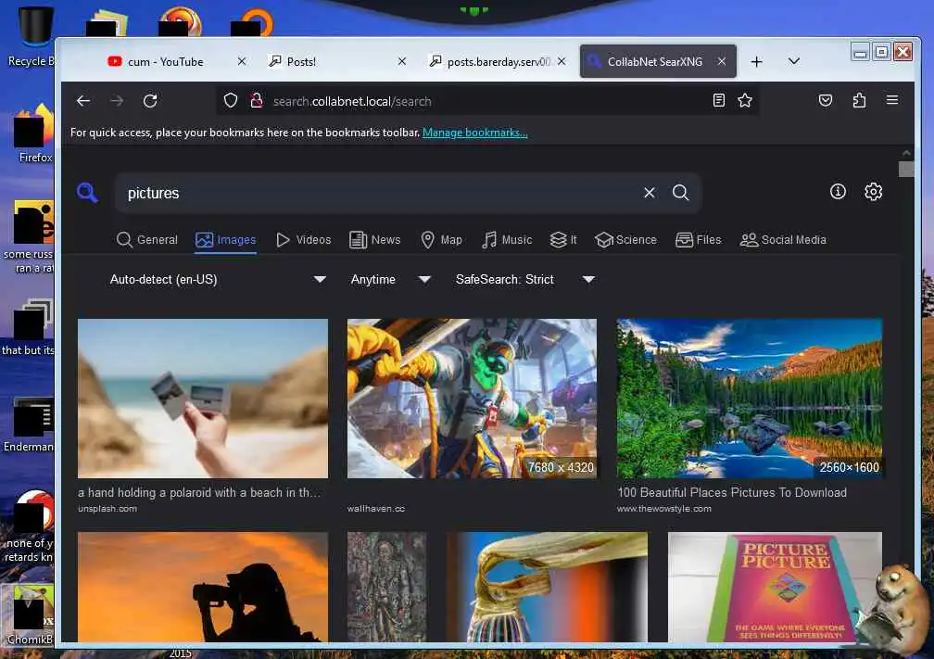The image size is (934, 659).
Task: Switch to the Videos search category
Action: point(304,239)
